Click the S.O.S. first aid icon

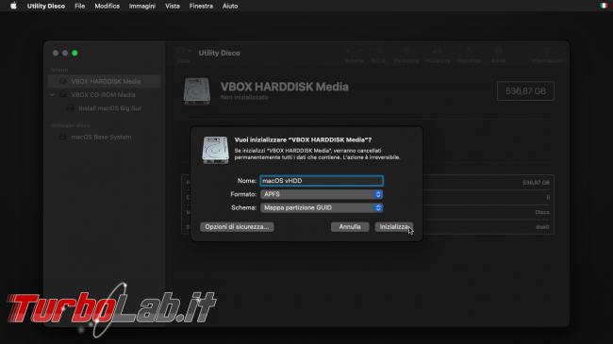[379, 51]
